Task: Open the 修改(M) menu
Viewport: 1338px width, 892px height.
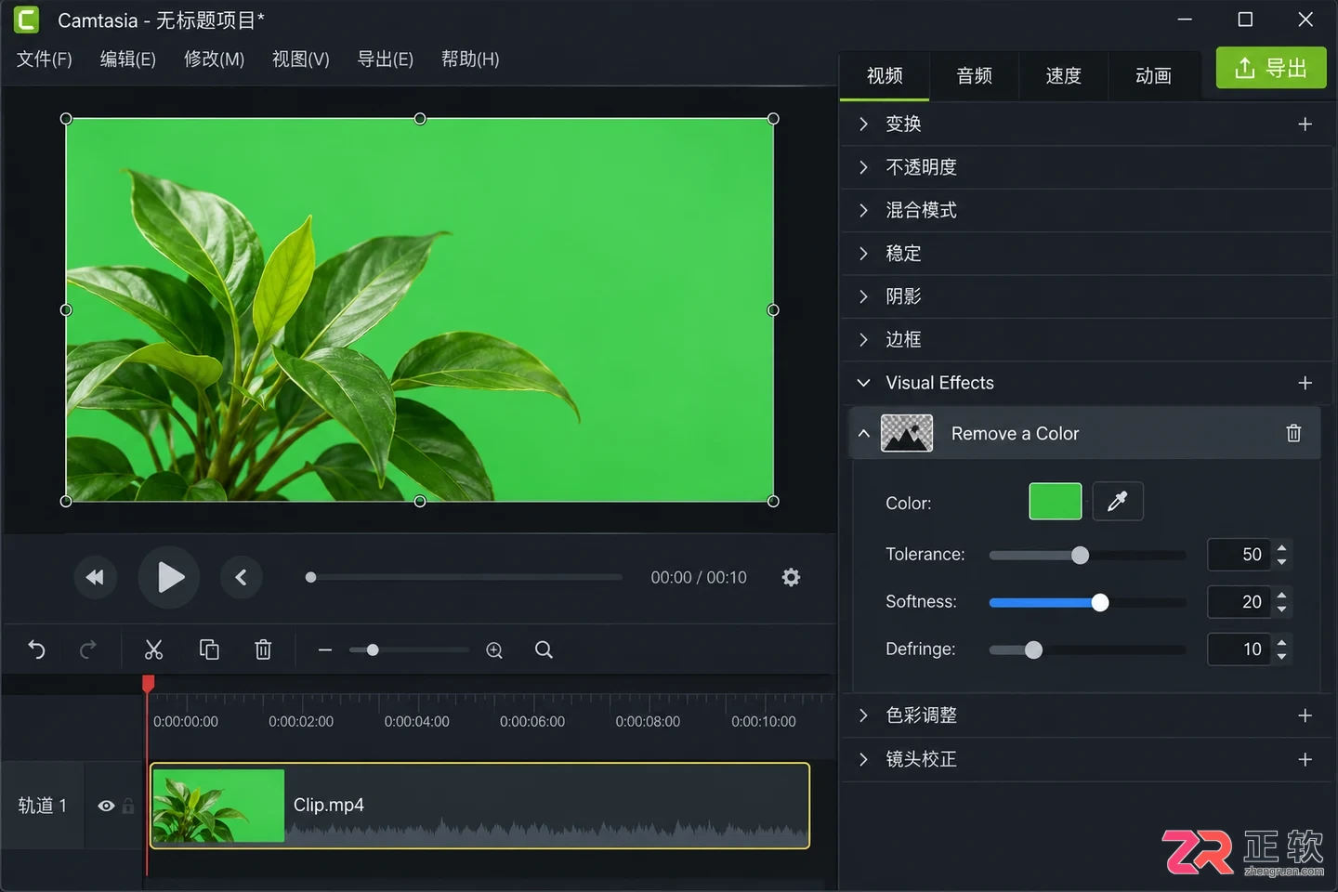Action: tap(214, 59)
